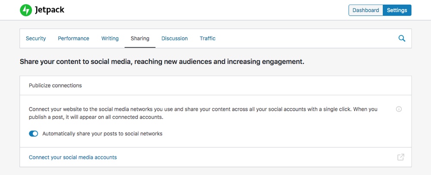Show info for Publicize connections
Screen dimensions: 431x175
[x=399, y=109]
